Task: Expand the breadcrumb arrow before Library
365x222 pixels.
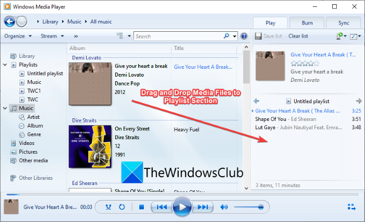Action: click(x=38, y=22)
